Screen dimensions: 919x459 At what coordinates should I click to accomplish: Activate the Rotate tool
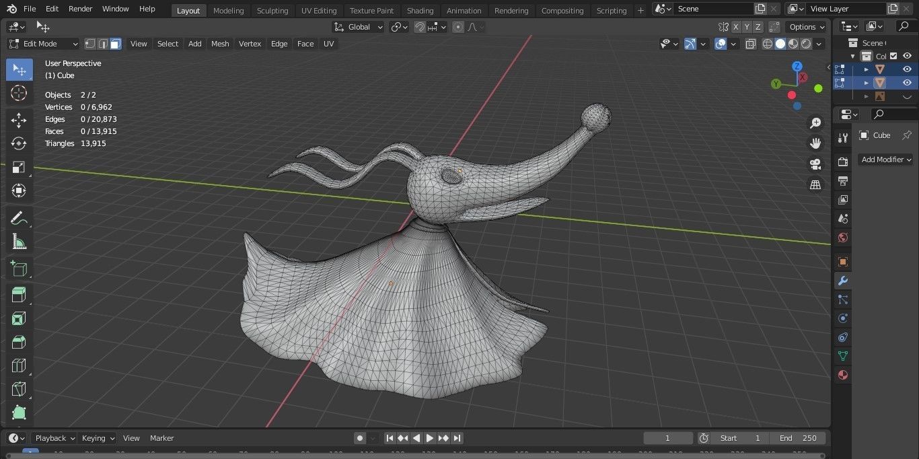[19, 143]
